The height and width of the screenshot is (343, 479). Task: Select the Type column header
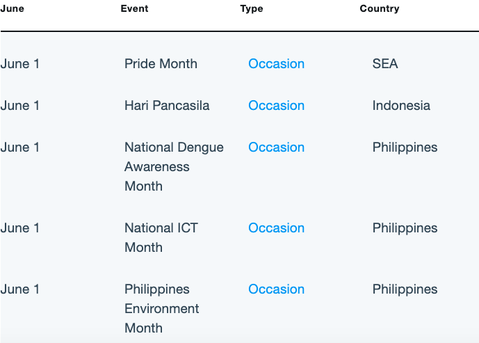pyautogui.click(x=252, y=8)
